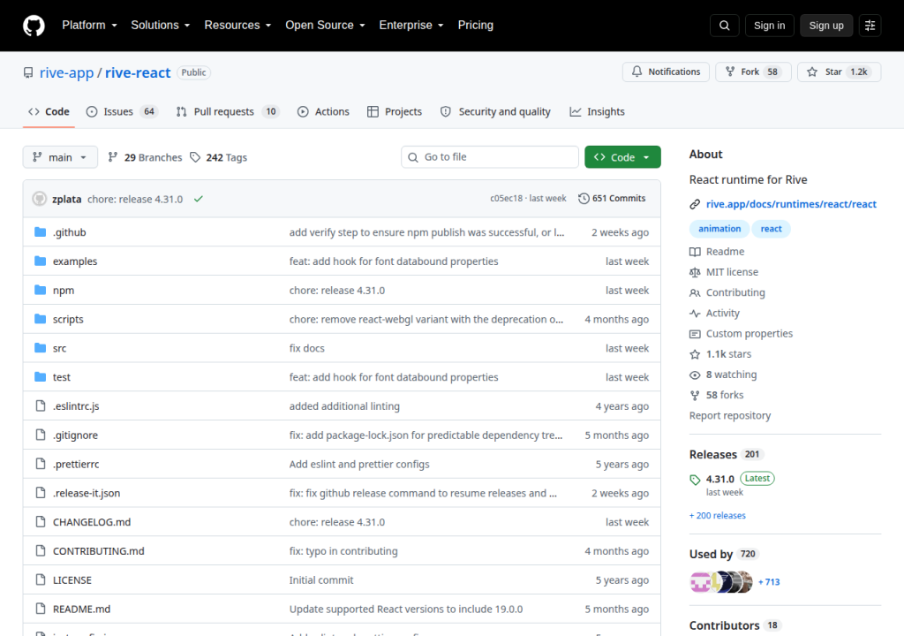The height and width of the screenshot is (636, 904).
Task: Open the appearance settings icon button
Action: click(870, 26)
